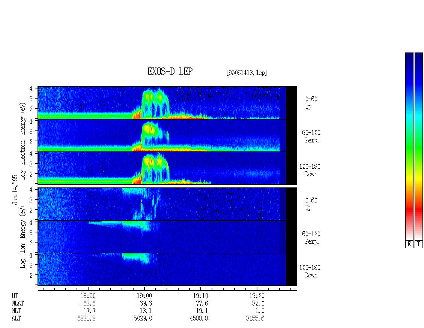Image resolution: width=424 pixels, height=328 pixels.
Task: Click the ion 120-180 Down spectrogram panel
Action: 167,270
